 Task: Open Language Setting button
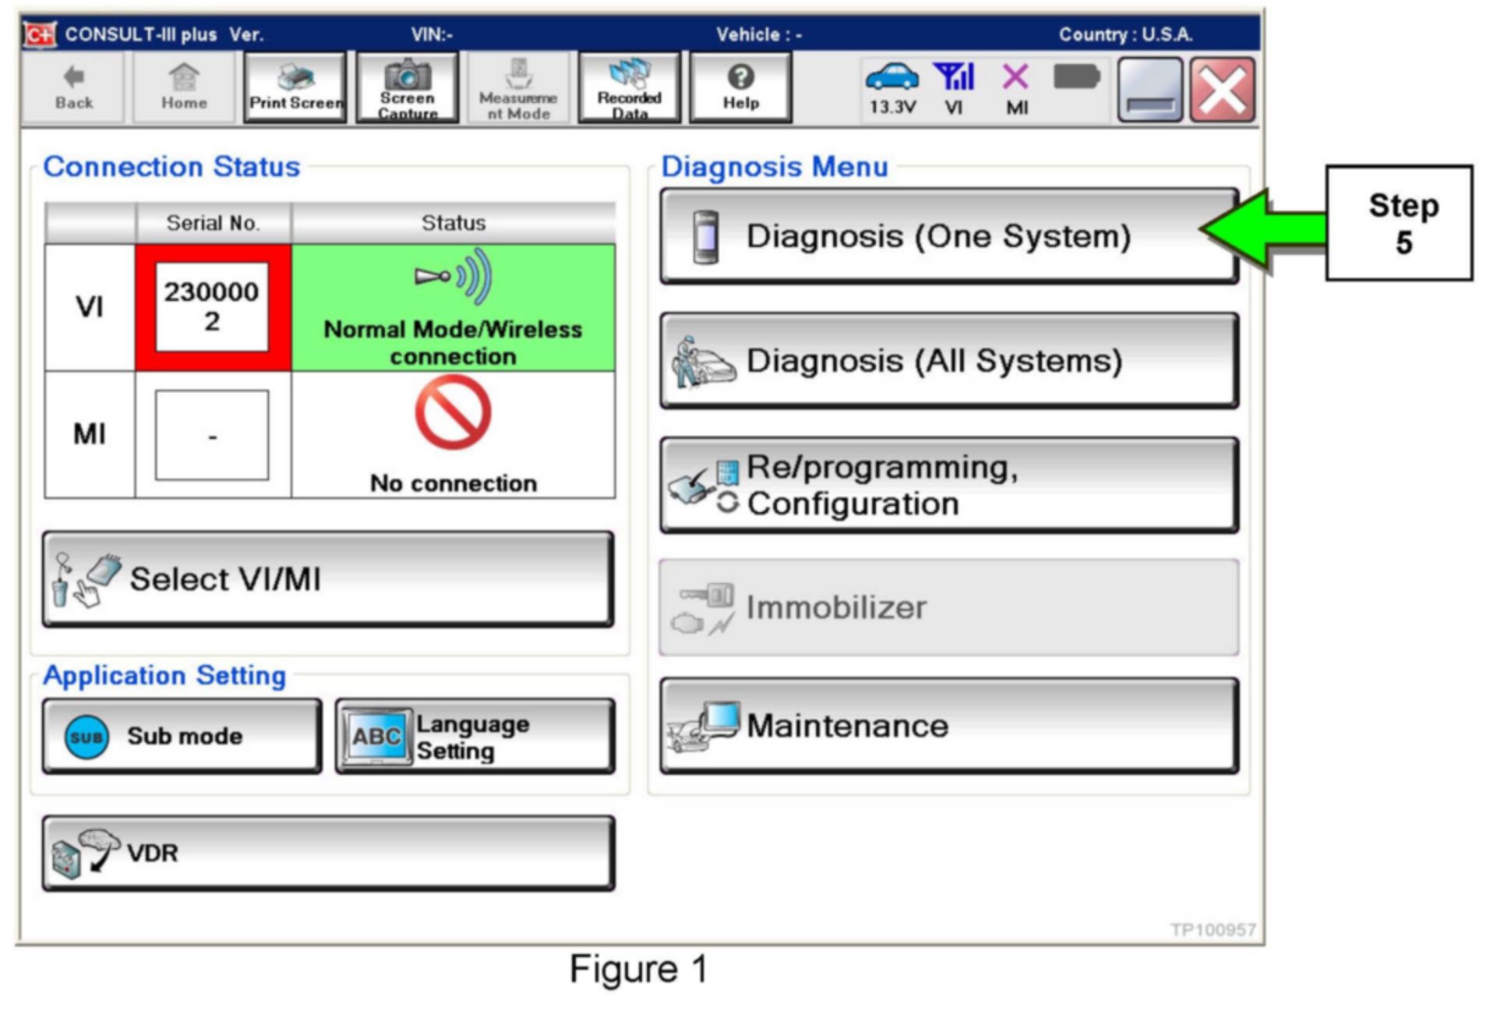[475, 736]
